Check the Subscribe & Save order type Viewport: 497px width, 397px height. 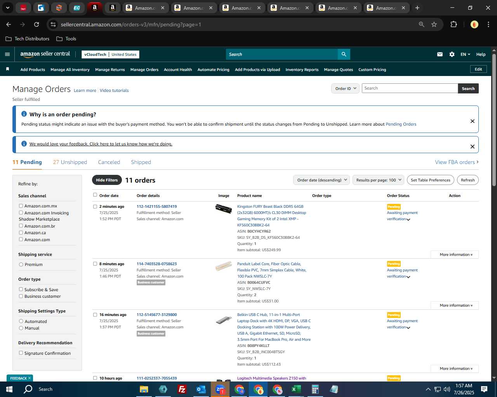click(x=21, y=289)
